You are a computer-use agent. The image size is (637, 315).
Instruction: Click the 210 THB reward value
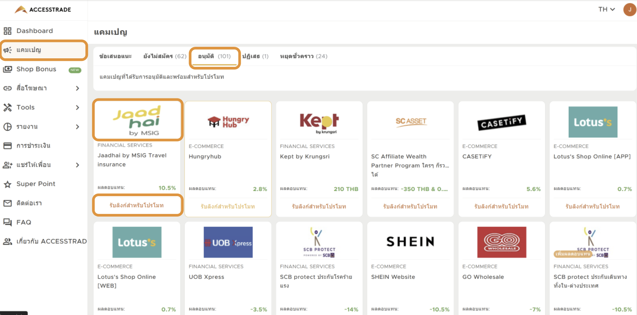coord(346,189)
